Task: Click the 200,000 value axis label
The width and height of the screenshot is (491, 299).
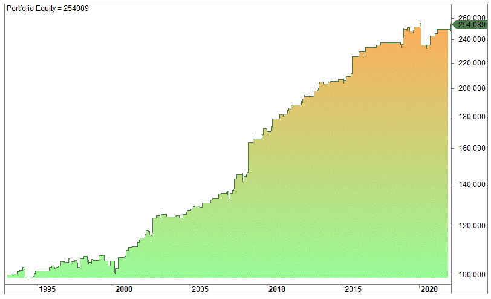Action: tap(472, 88)
